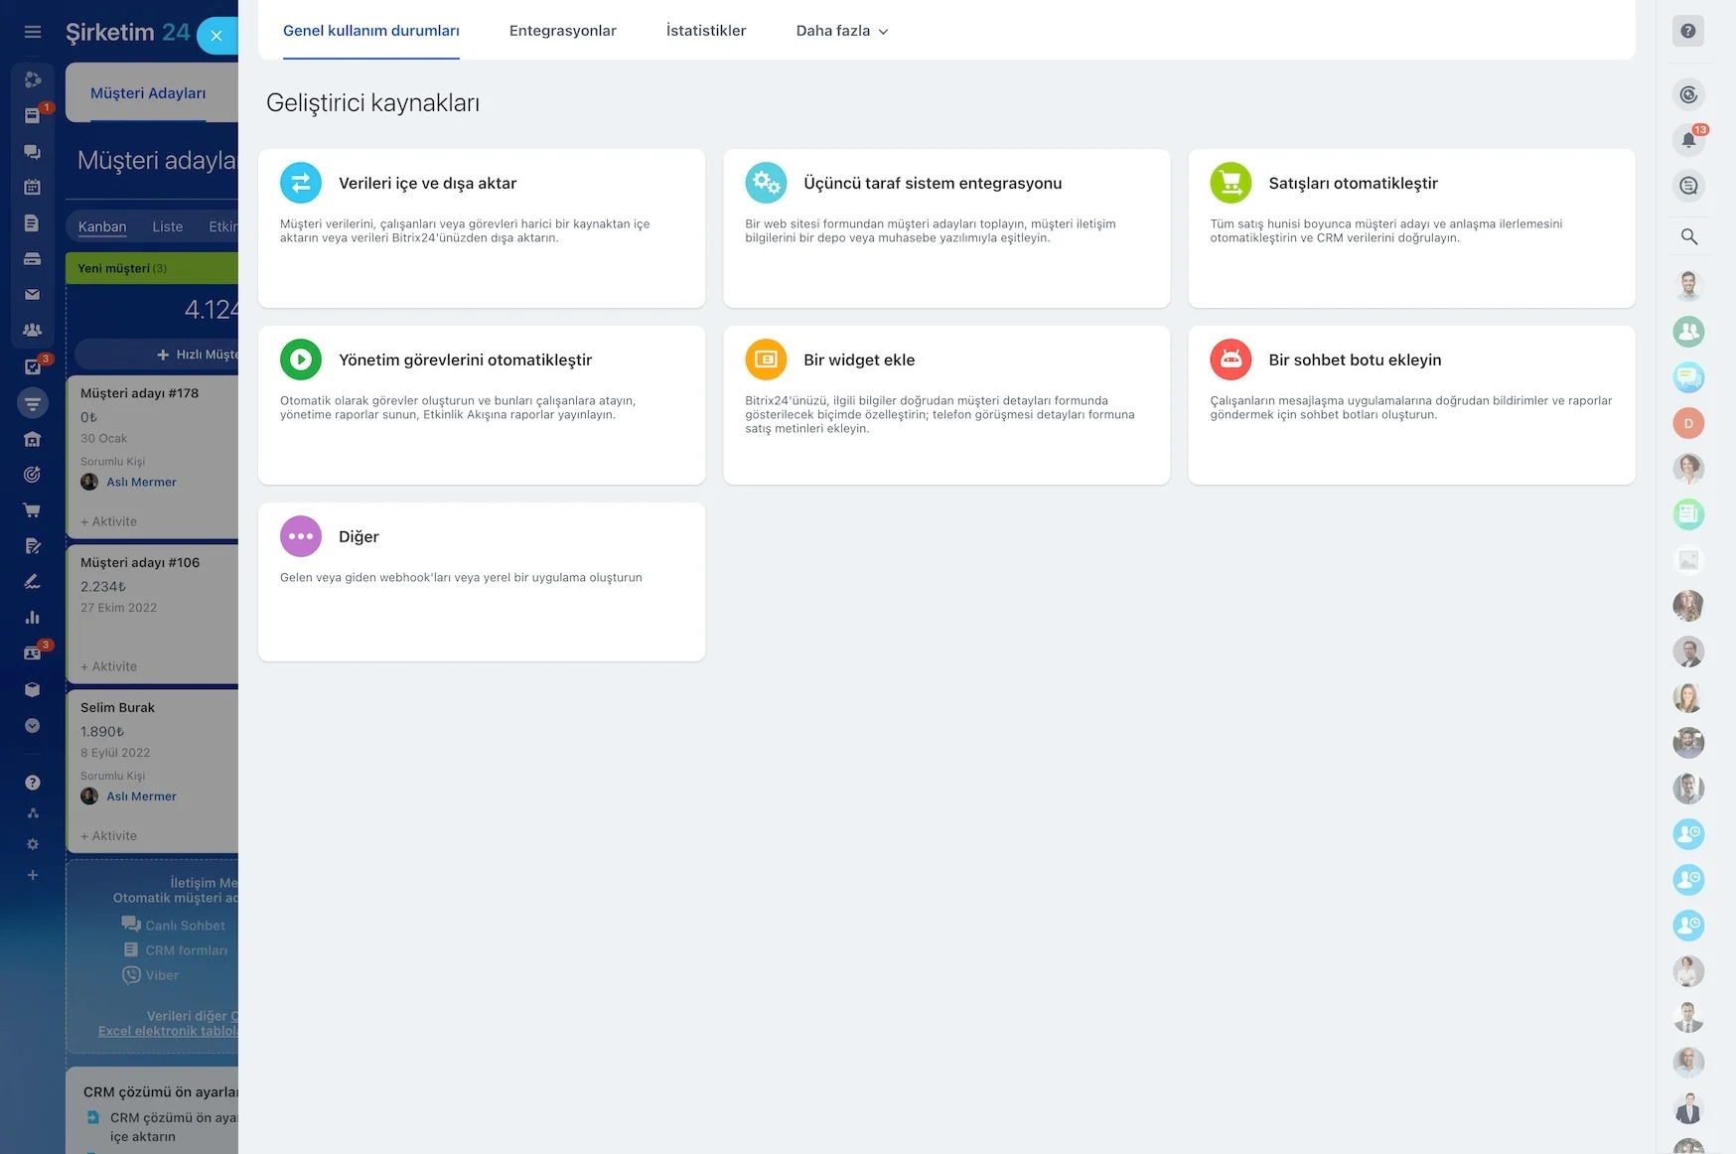Open the Selim Burak lead card
The image size is (1736, 1154).
(152, 771)
